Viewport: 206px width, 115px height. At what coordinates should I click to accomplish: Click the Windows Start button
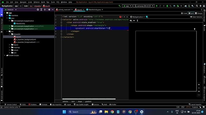[x=64, y=112]
